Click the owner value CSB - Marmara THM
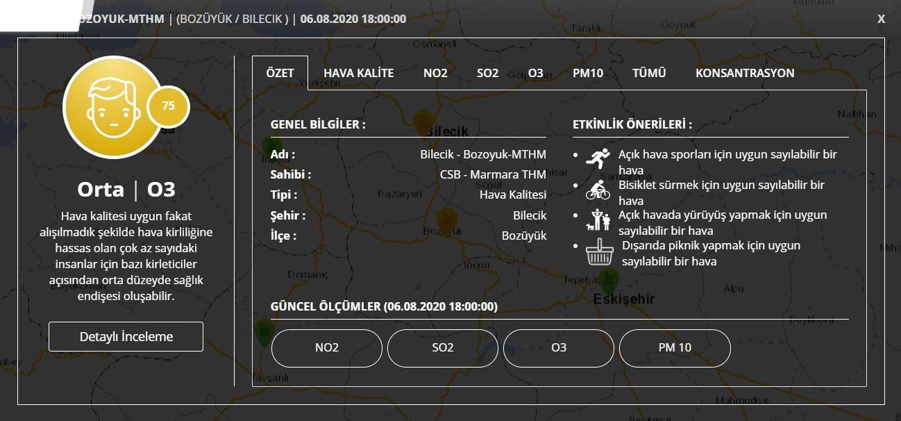The height and width of the screenshot is (421, 901). pos(494,174)
